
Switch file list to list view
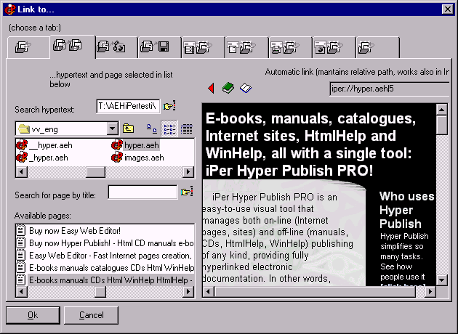point(169,129)
